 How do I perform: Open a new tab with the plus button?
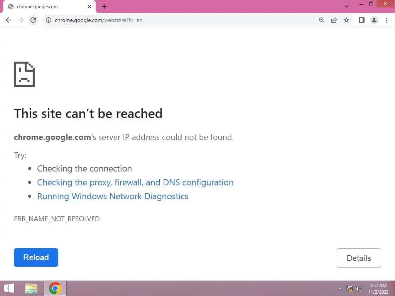click(x=104, y=7)
